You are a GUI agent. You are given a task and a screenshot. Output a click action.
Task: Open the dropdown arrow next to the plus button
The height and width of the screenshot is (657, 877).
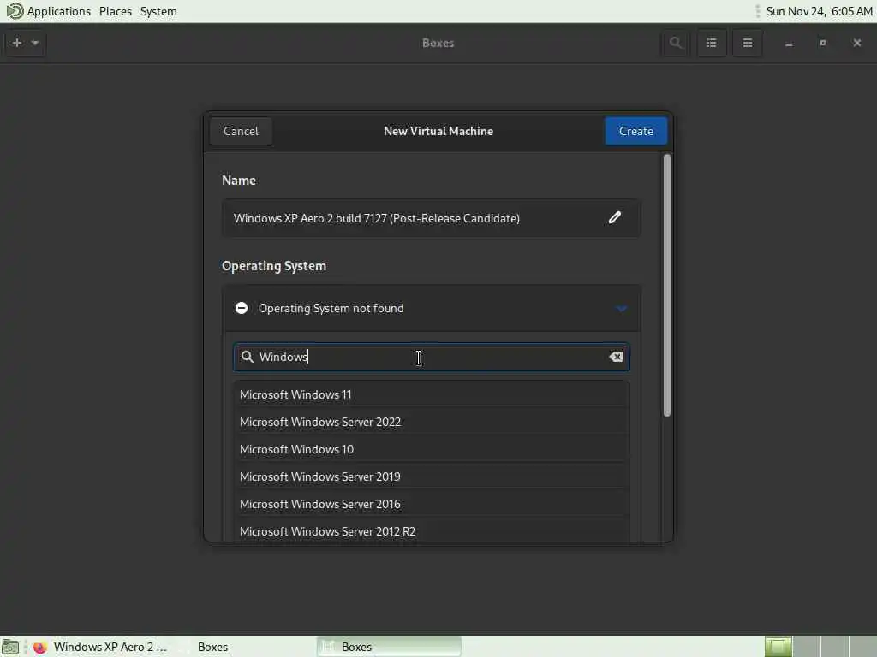click(34, 43)
